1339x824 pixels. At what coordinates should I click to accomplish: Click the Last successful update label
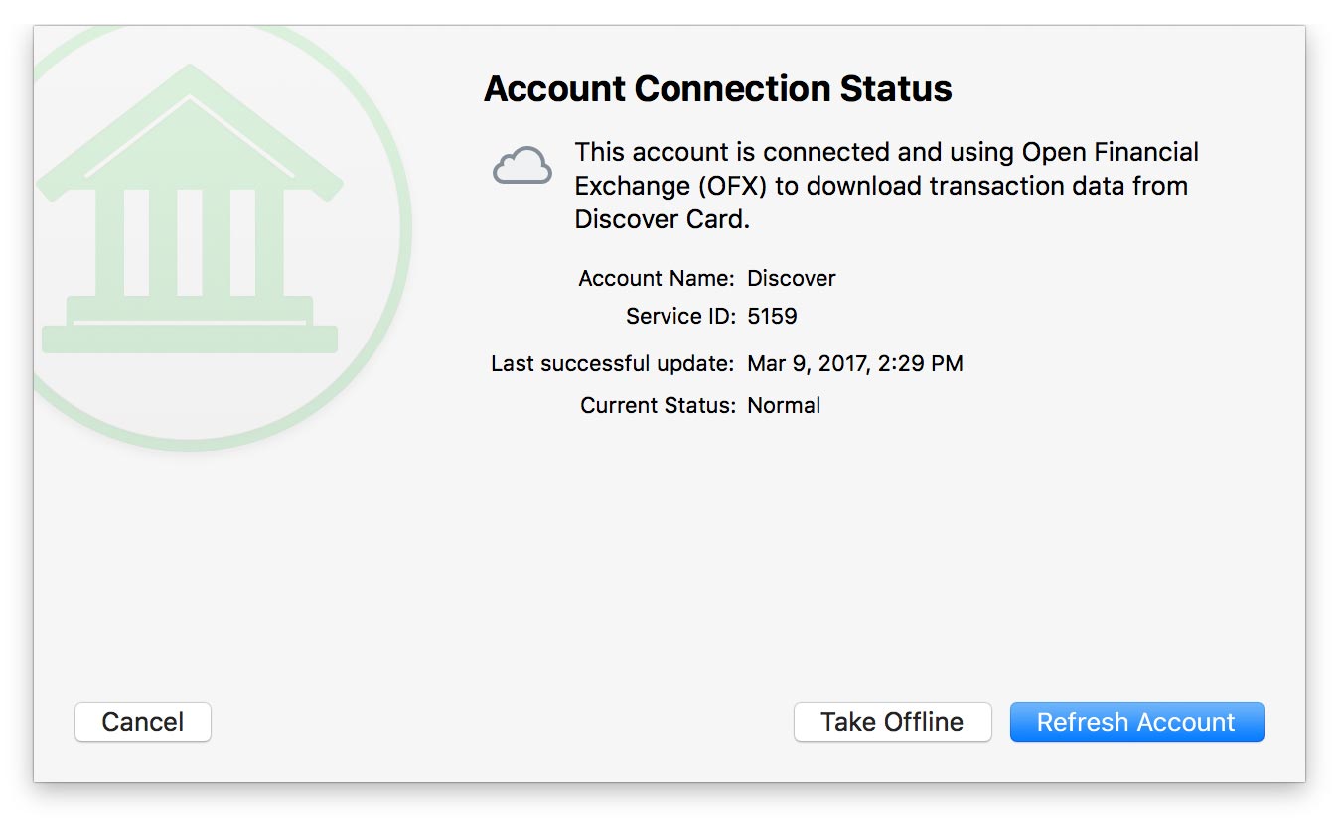[613, 363]
